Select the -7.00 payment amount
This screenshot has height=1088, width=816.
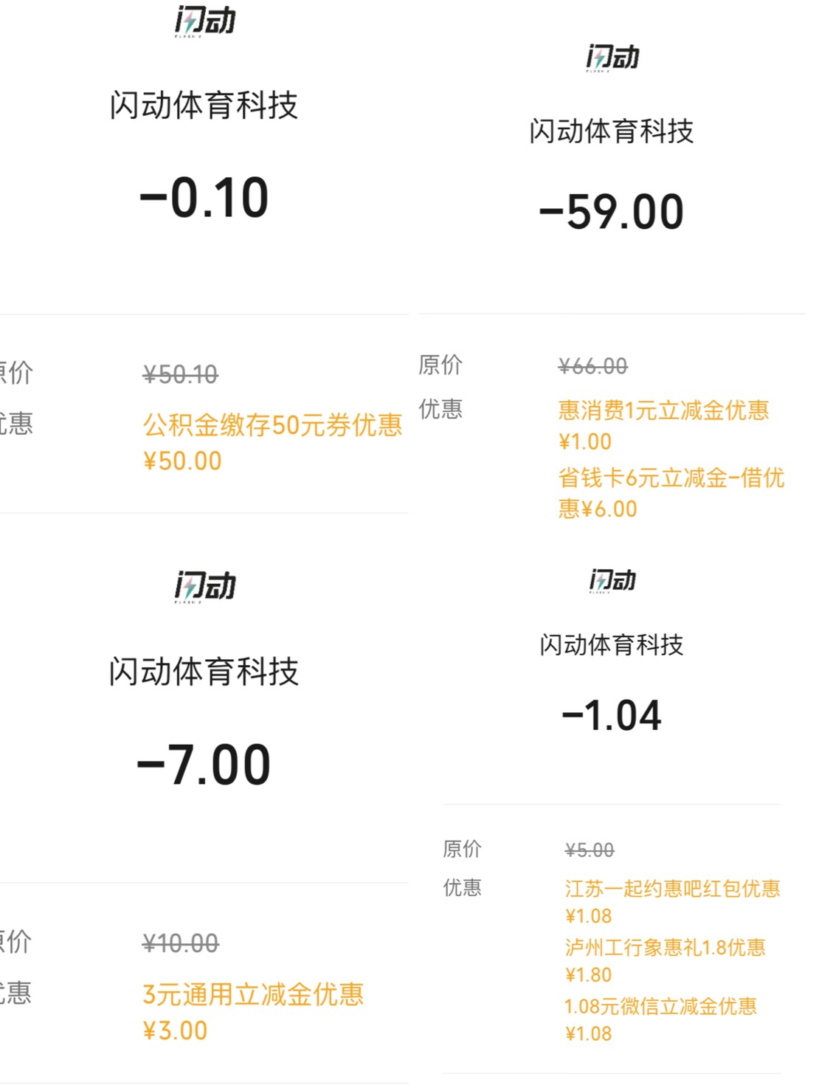click(x=204, y=765)
